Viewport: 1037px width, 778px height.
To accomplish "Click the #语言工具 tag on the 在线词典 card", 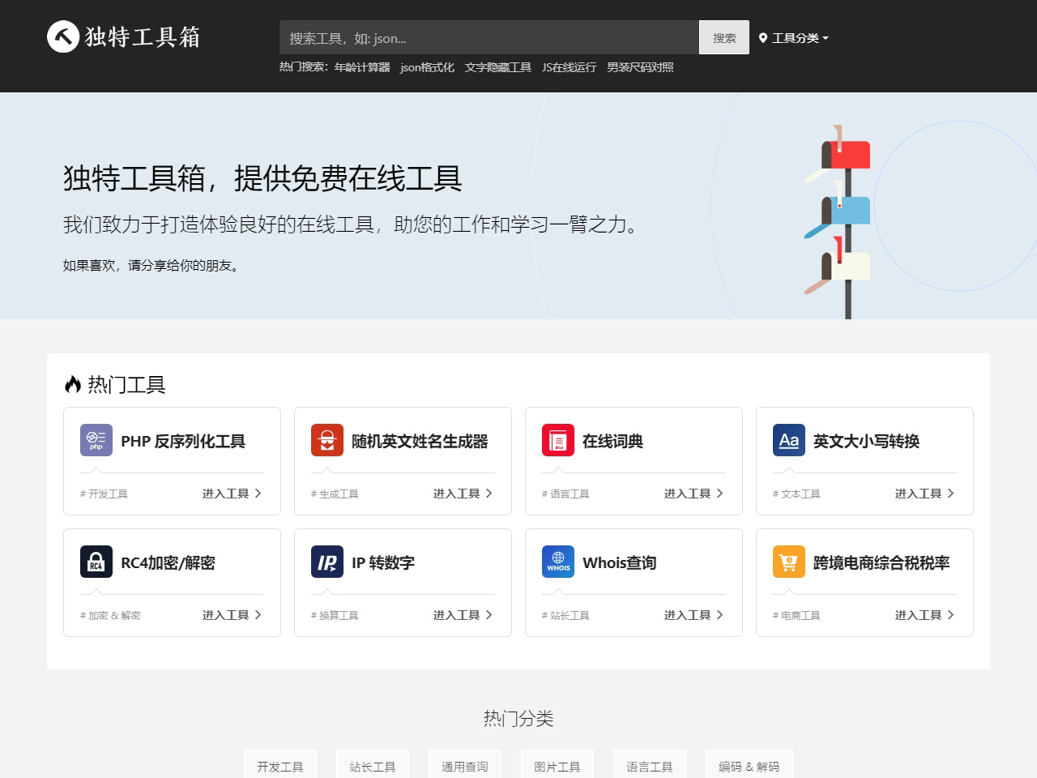I will pos(565,494).
